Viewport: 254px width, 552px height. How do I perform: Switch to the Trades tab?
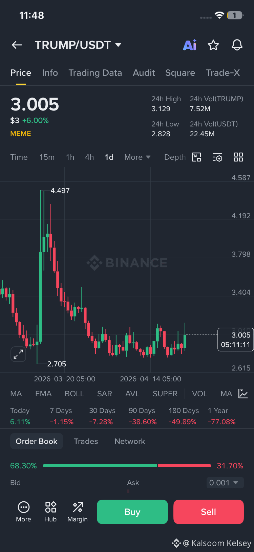[86, 441]
